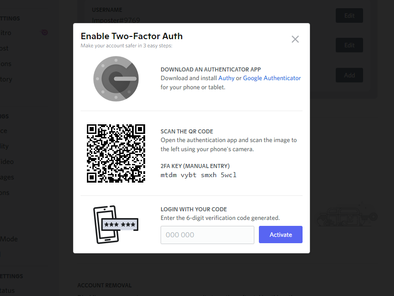Click the Scan the QR Code heading
Viewport: 394px width, 296px height.
pyautogui.click(x=187, y=132)
